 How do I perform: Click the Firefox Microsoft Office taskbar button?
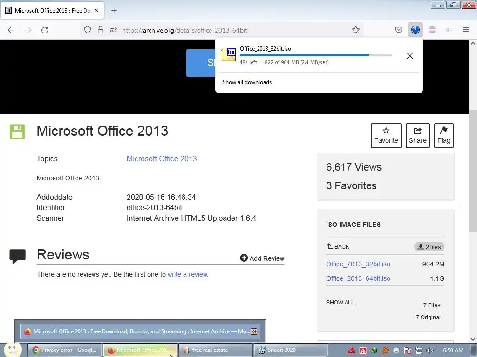140,350
